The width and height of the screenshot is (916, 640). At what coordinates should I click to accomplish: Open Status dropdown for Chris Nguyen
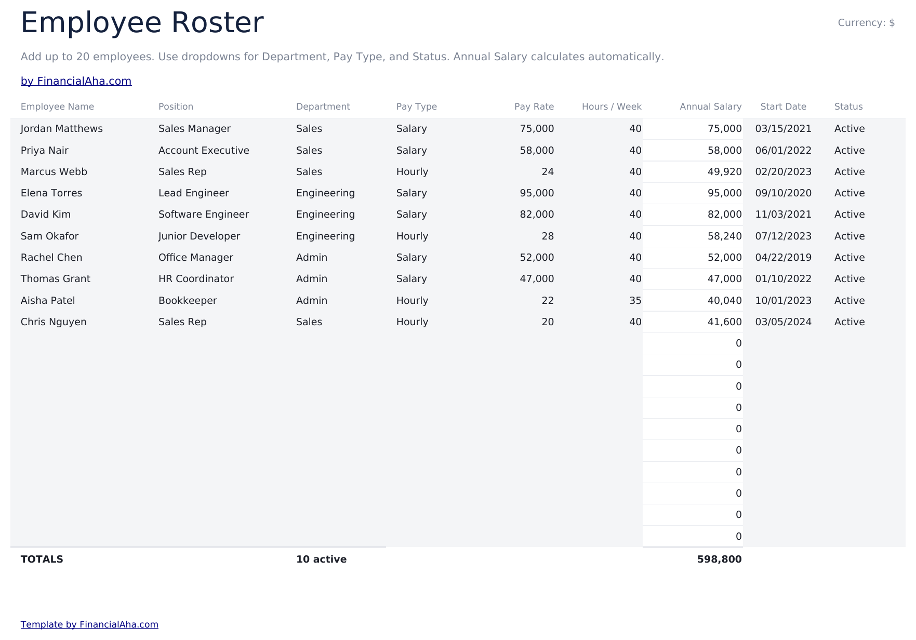[865, 322]
